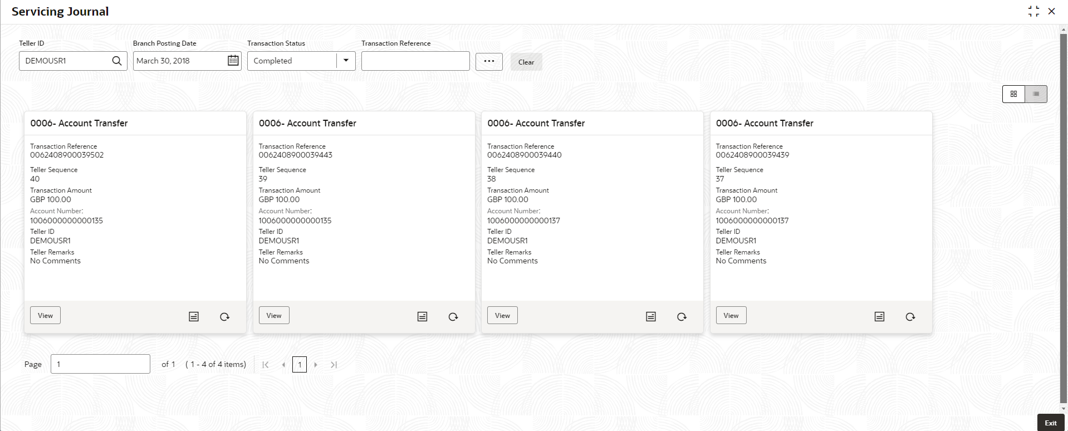Click the Teller ID search magnifier icon
Viewport: 1068px width, 431px height.
116,61
